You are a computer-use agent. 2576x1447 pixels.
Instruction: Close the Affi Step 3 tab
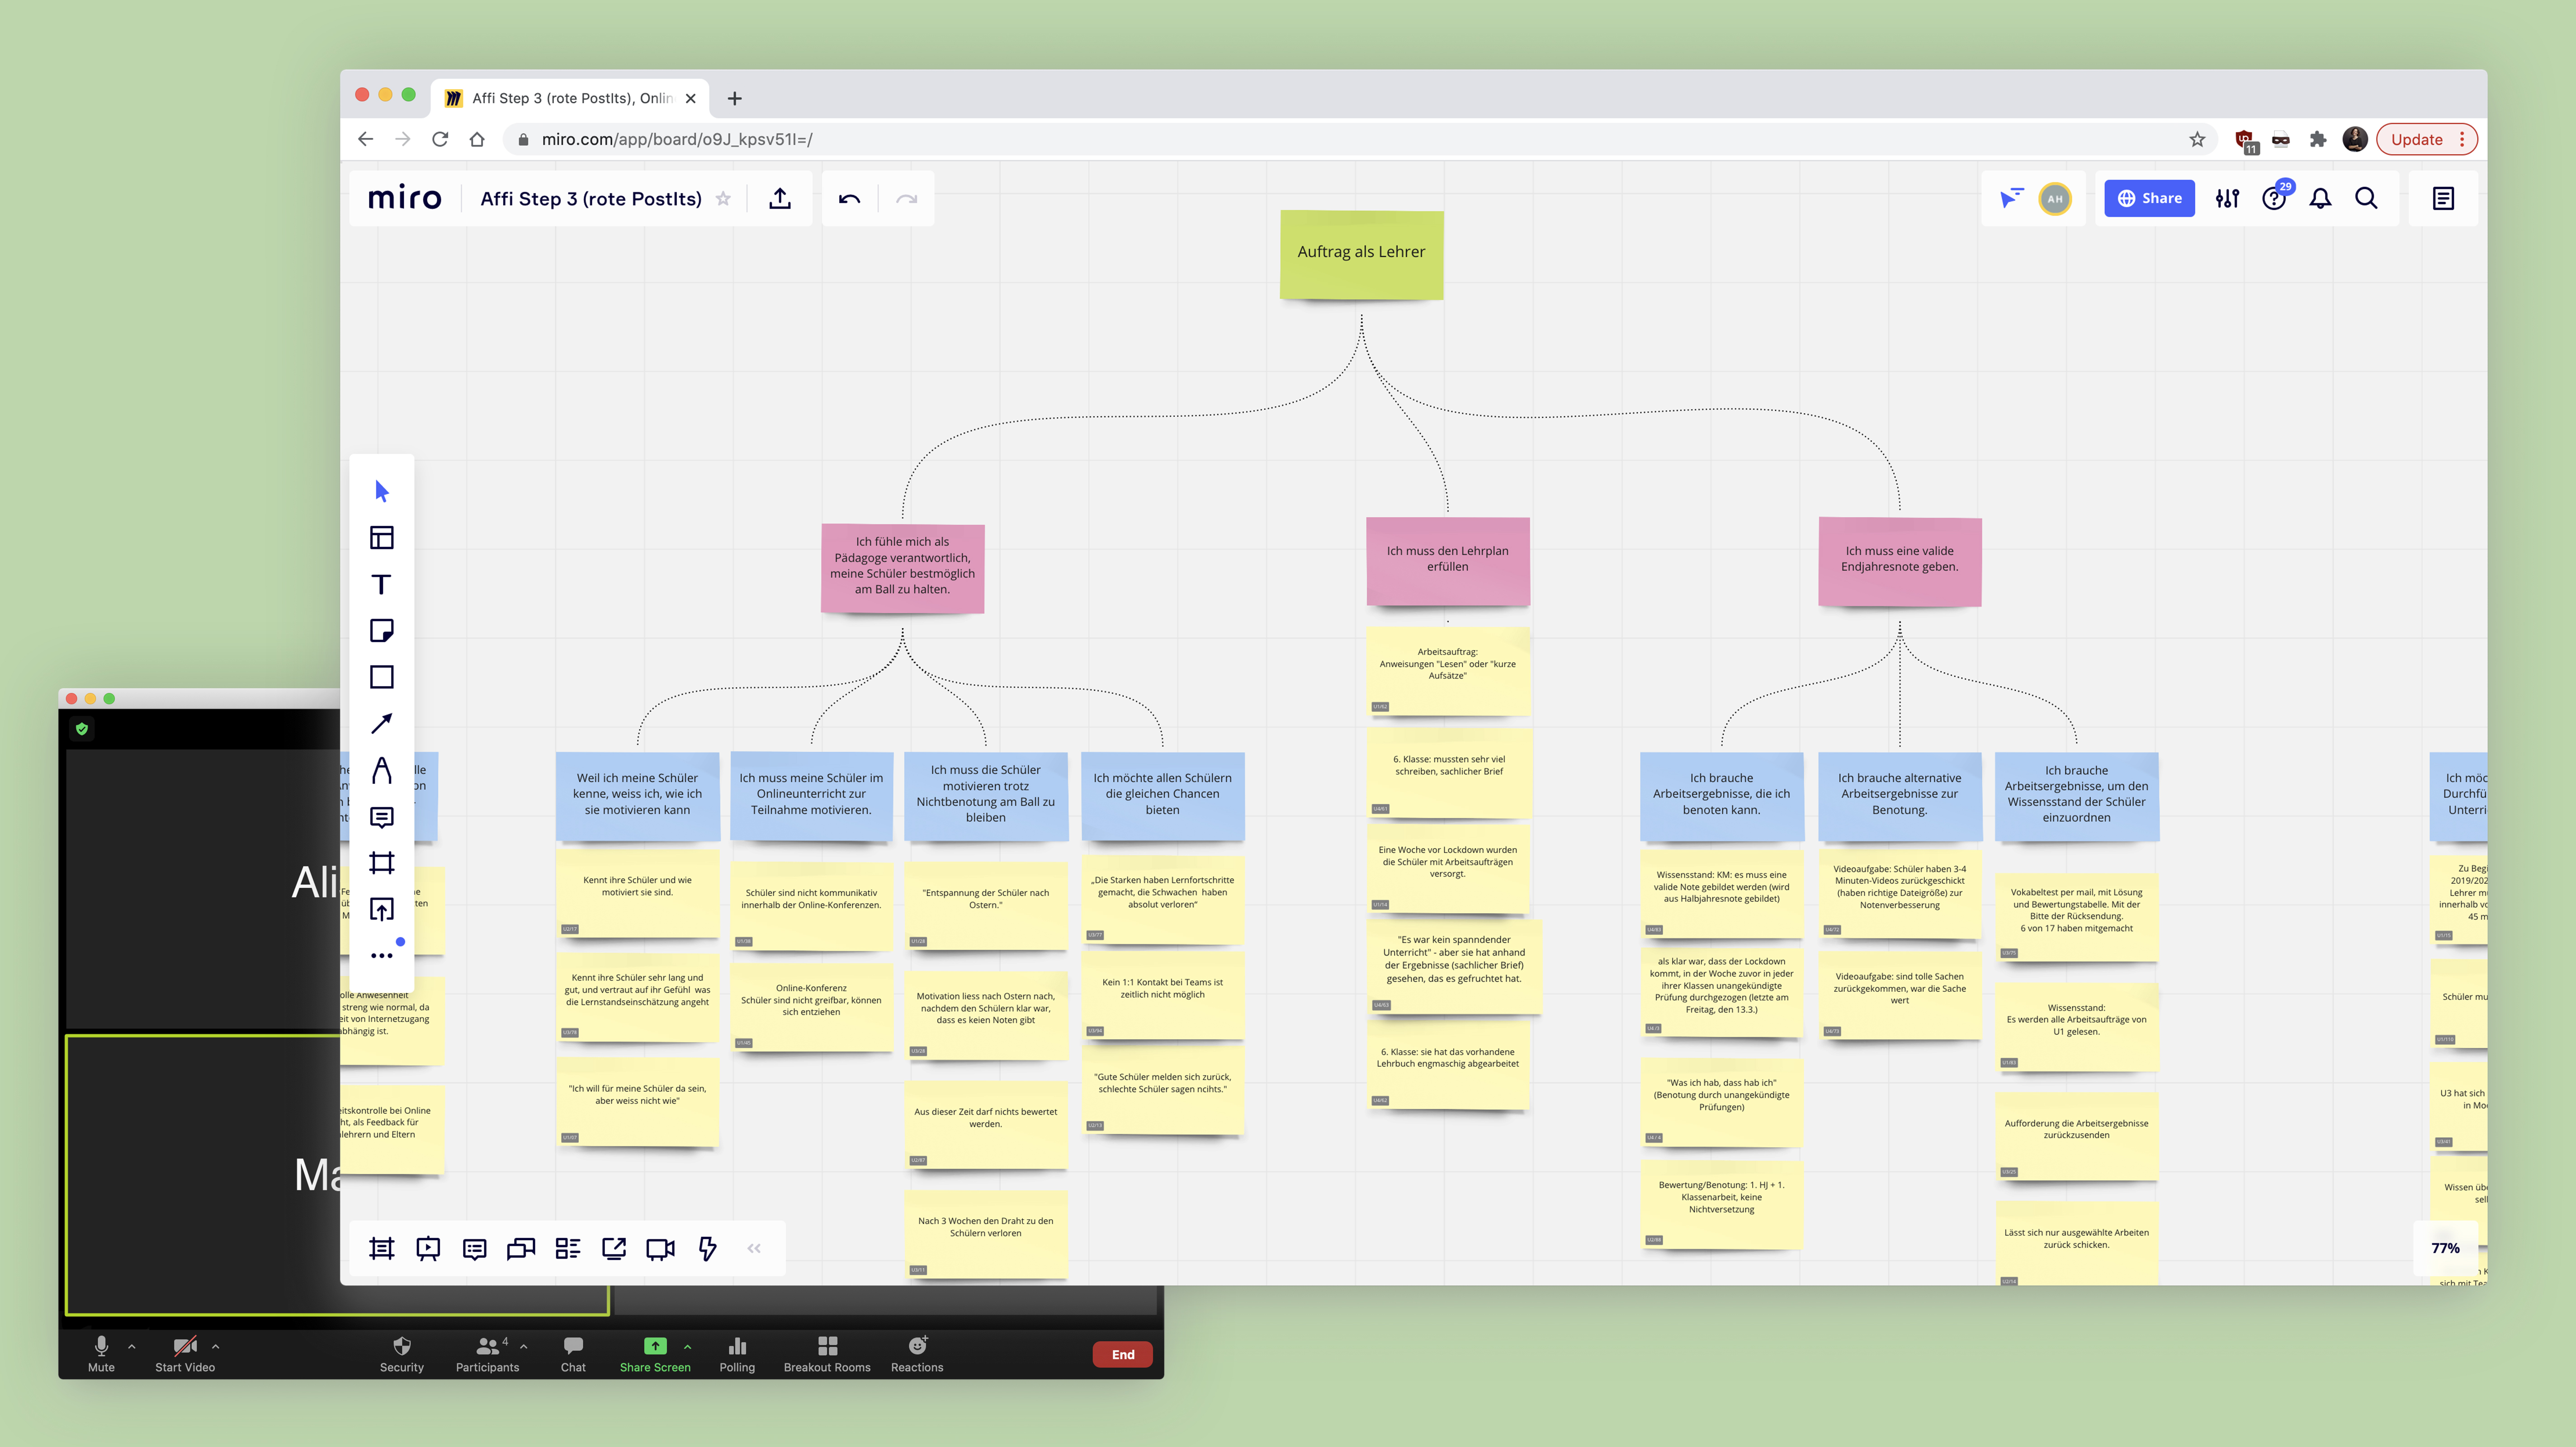point(690,98)
